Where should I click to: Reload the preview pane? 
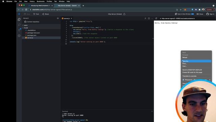click(x=156, y=18)
